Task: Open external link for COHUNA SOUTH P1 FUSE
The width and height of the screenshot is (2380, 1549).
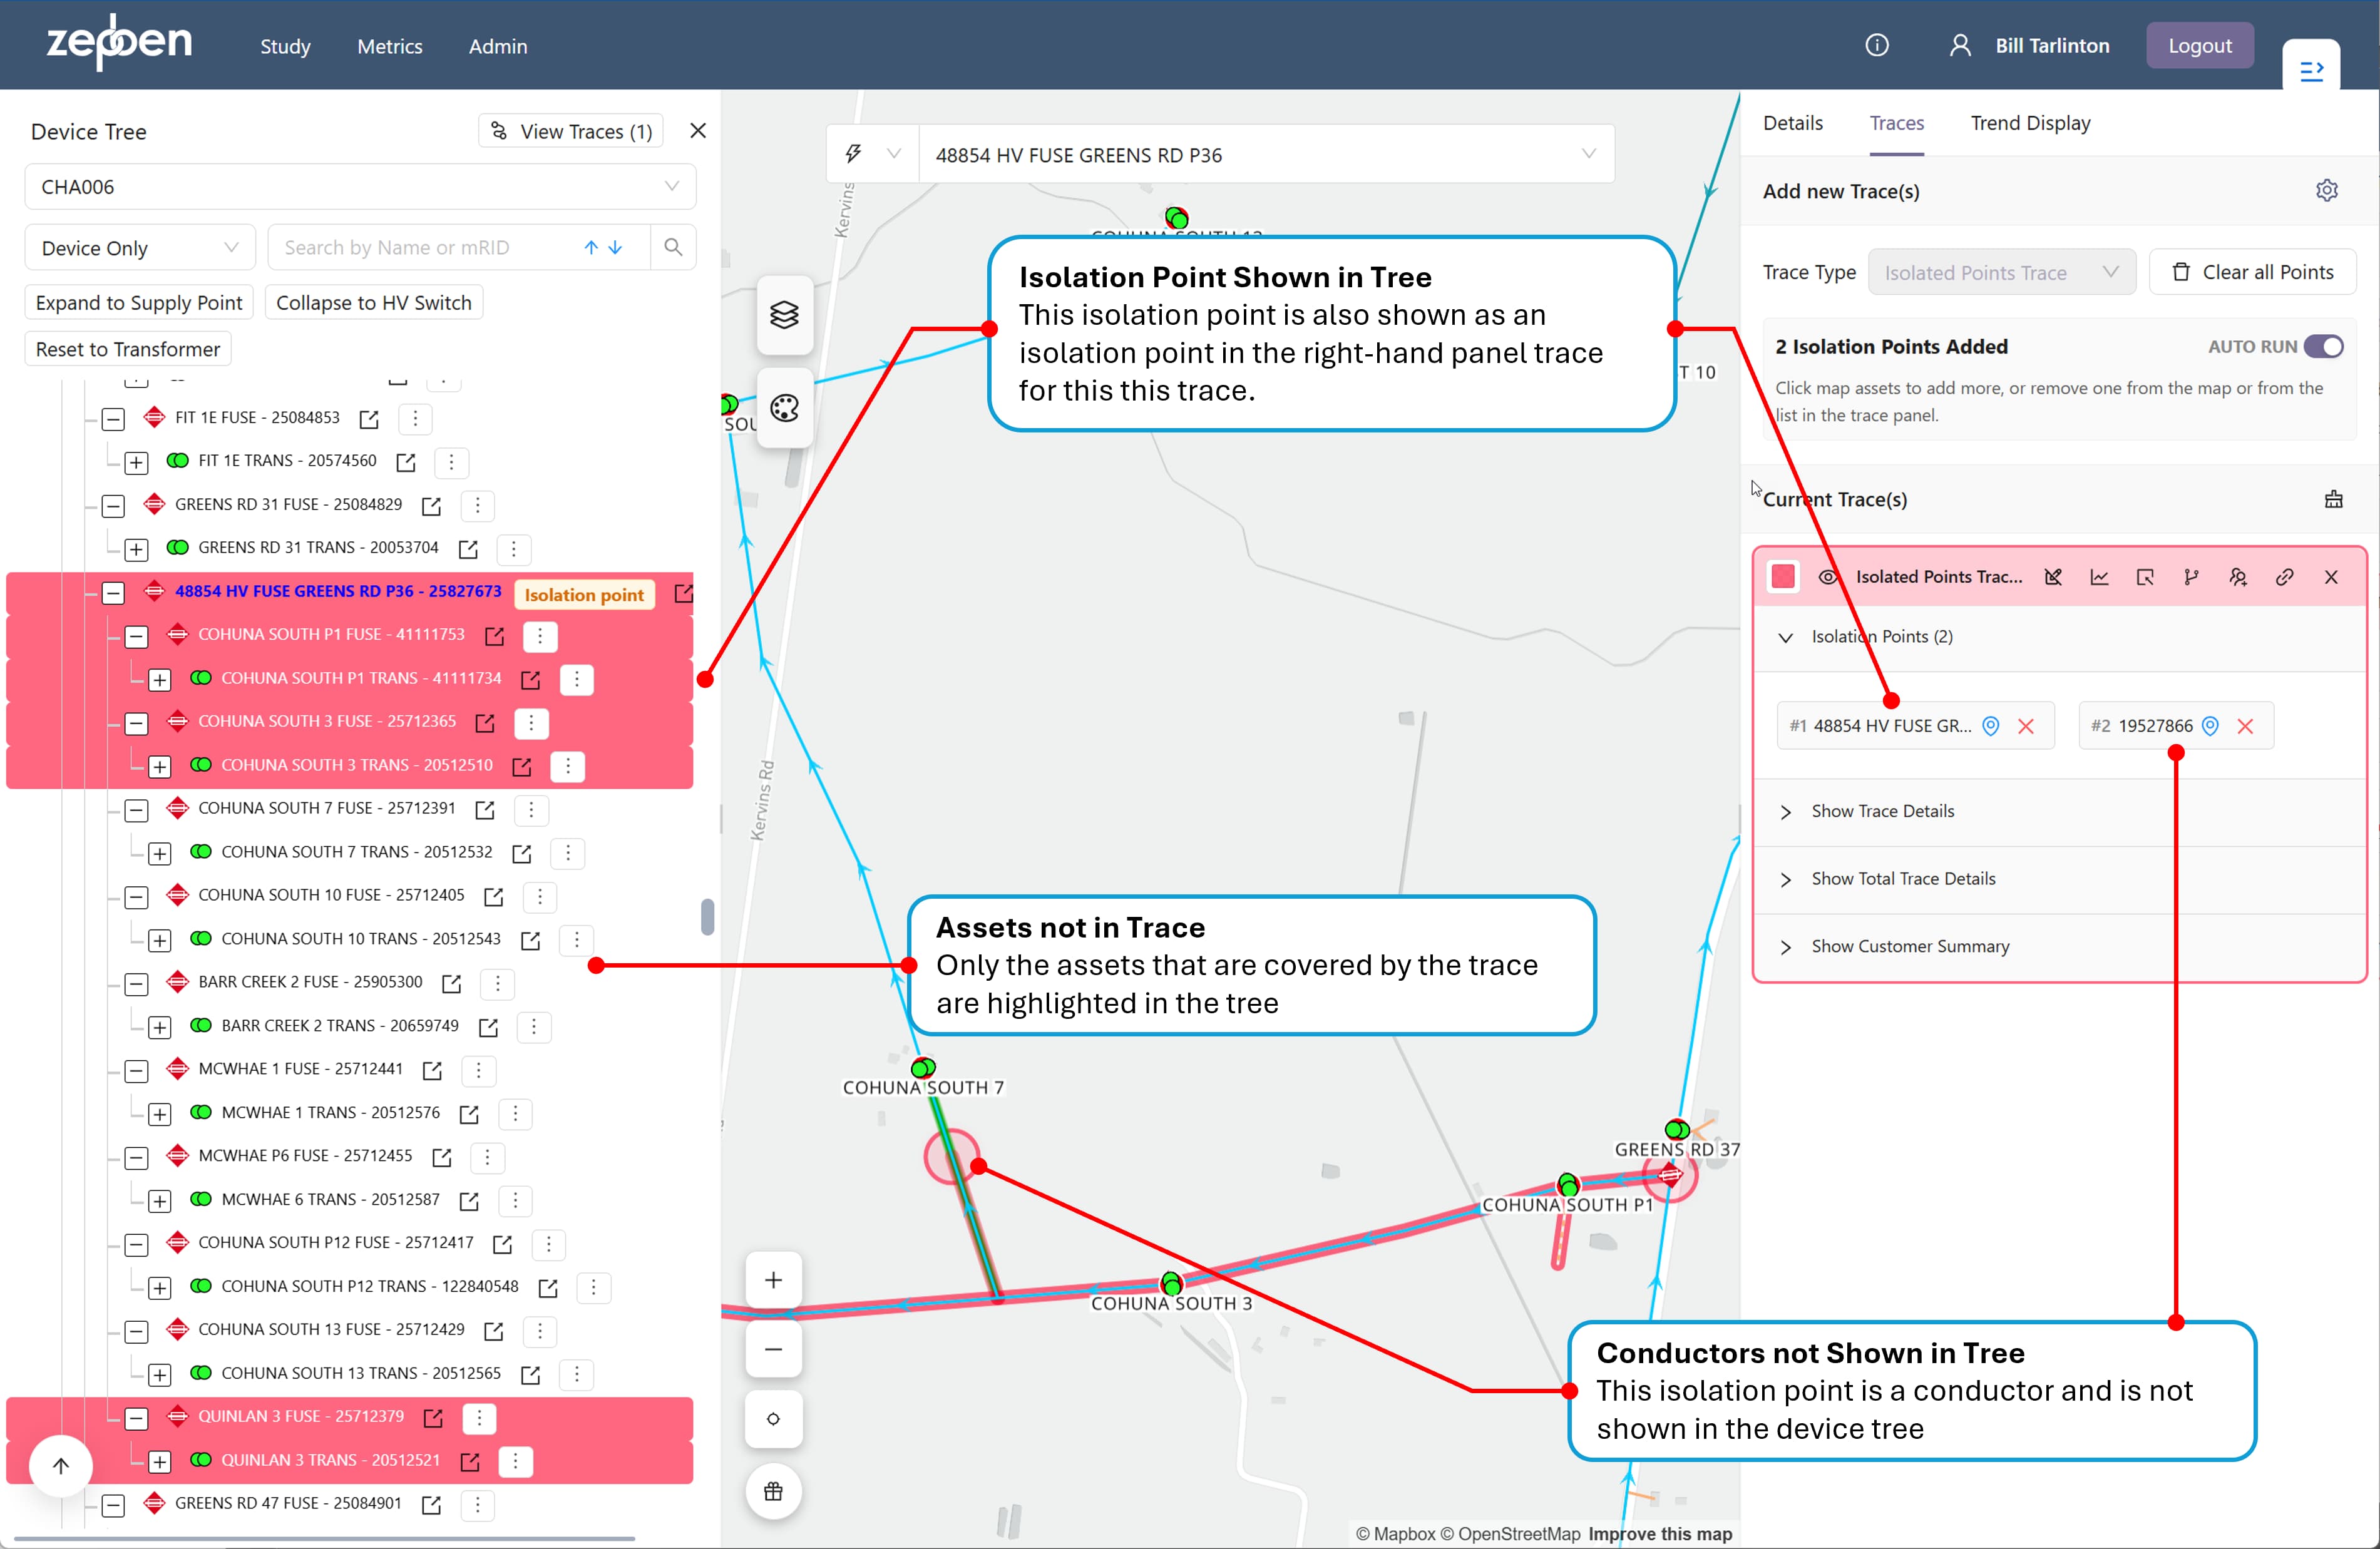Action: click(x=494, y=636)
